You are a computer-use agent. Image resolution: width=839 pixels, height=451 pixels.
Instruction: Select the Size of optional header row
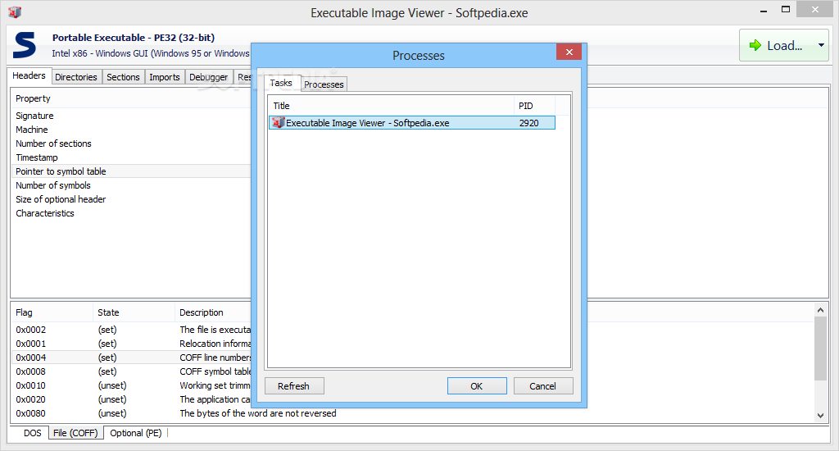tap(131, 199)
